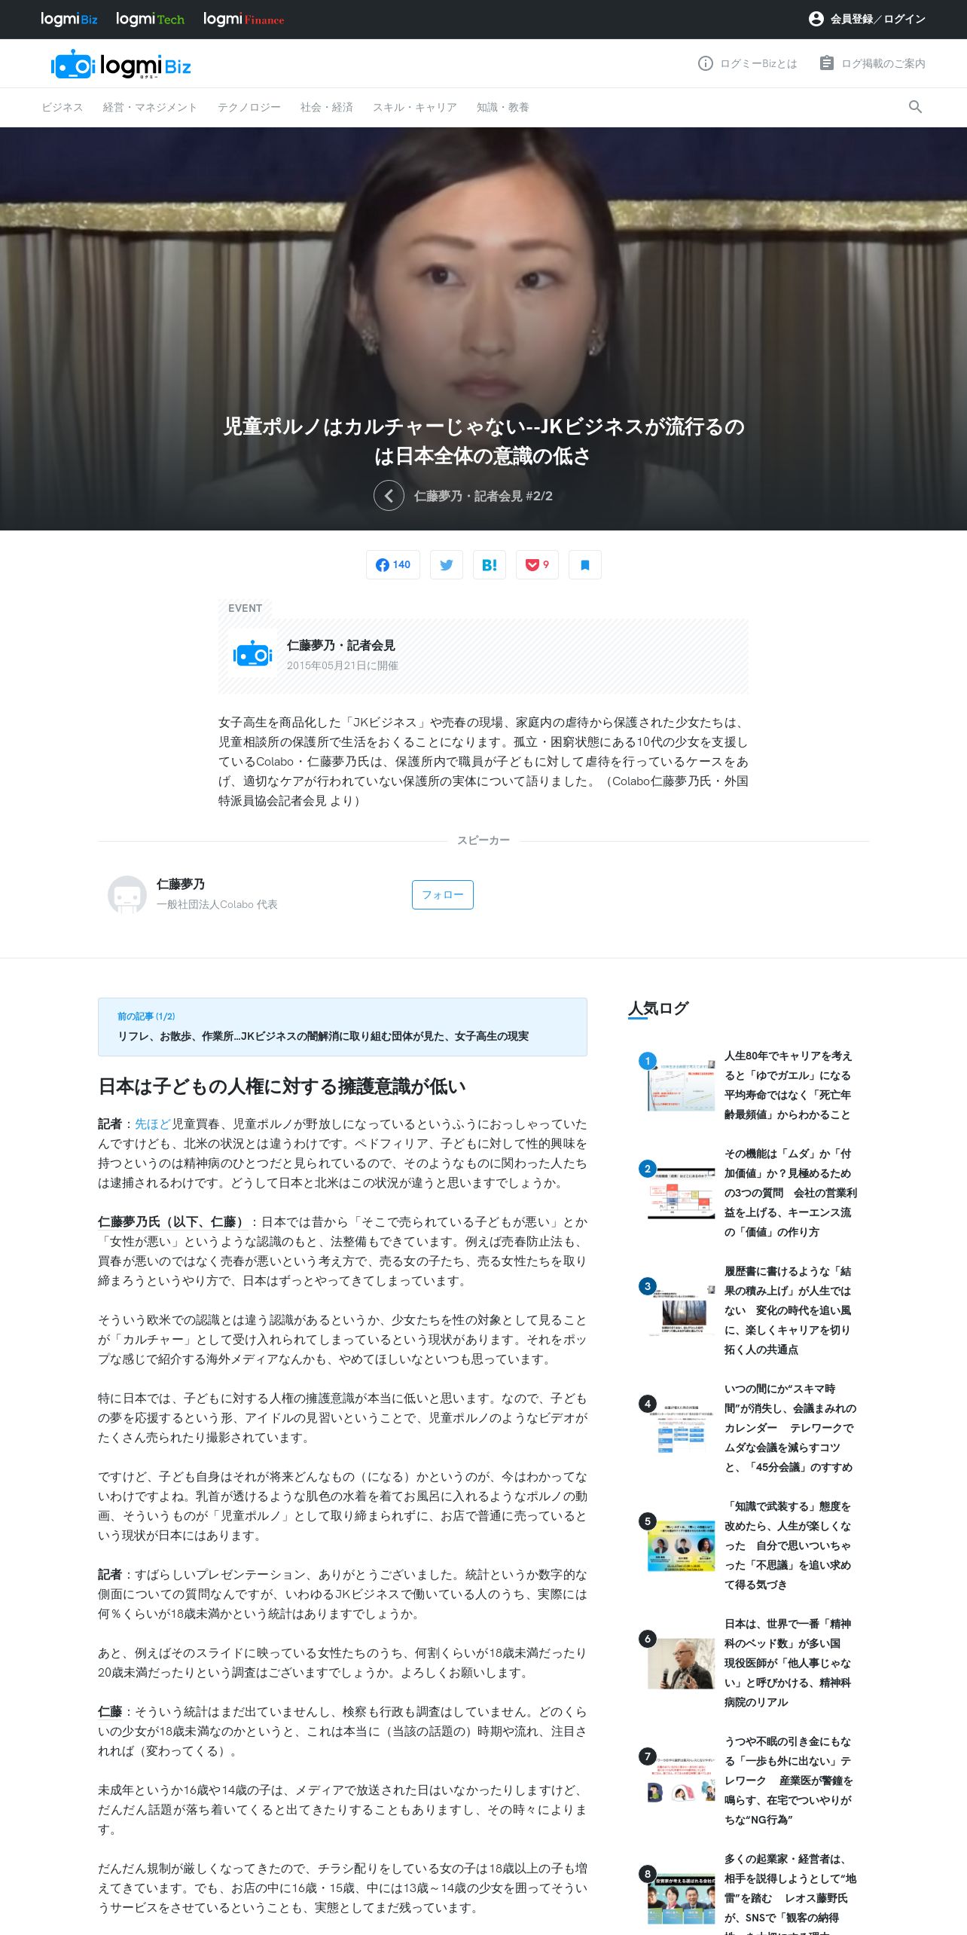This screenshot has height=1935, width=967.
Task: Open ranking 5 article 「知識で武装する」態度
Action: pos(788,1545)
